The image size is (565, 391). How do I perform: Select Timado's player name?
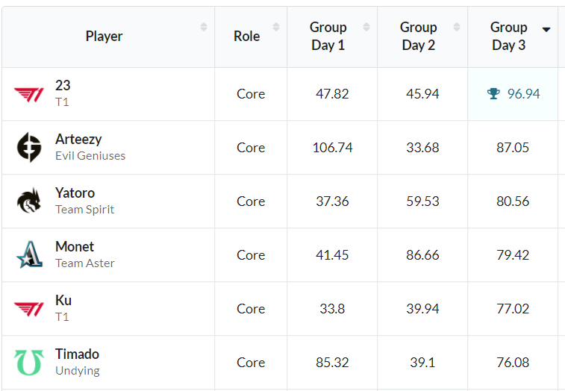[77, 354]
